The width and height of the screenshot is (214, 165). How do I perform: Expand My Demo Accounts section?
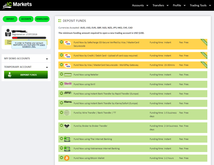coord(26,58)
